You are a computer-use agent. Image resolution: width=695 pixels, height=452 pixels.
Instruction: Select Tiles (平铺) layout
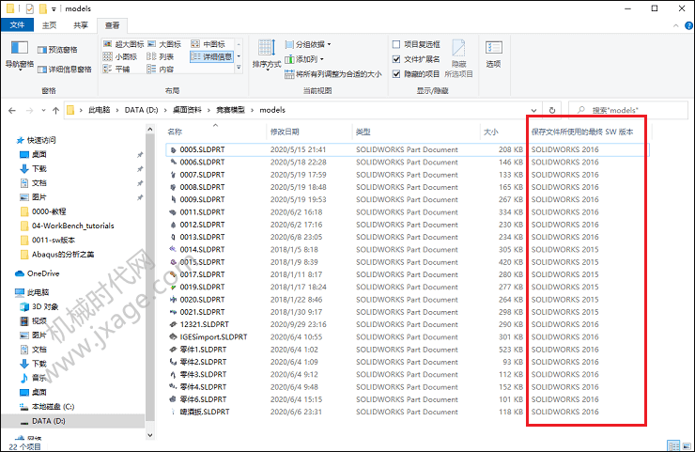[116, 69]
